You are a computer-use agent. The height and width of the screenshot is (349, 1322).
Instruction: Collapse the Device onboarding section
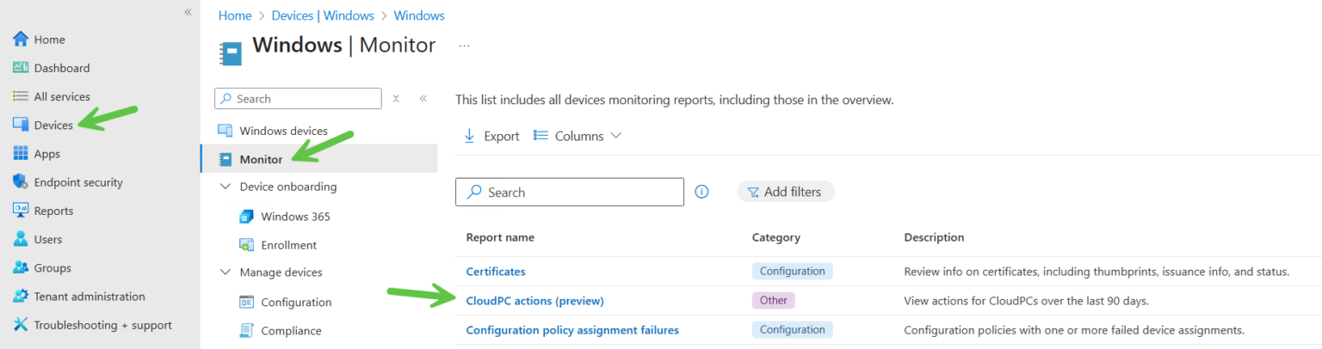225,187
